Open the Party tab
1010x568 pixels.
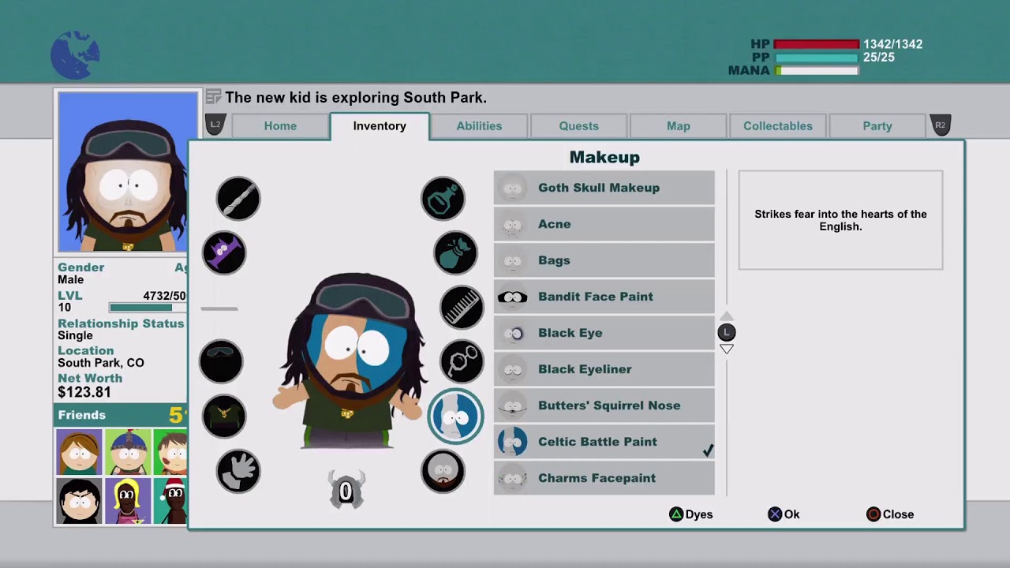tap(877, 126)
